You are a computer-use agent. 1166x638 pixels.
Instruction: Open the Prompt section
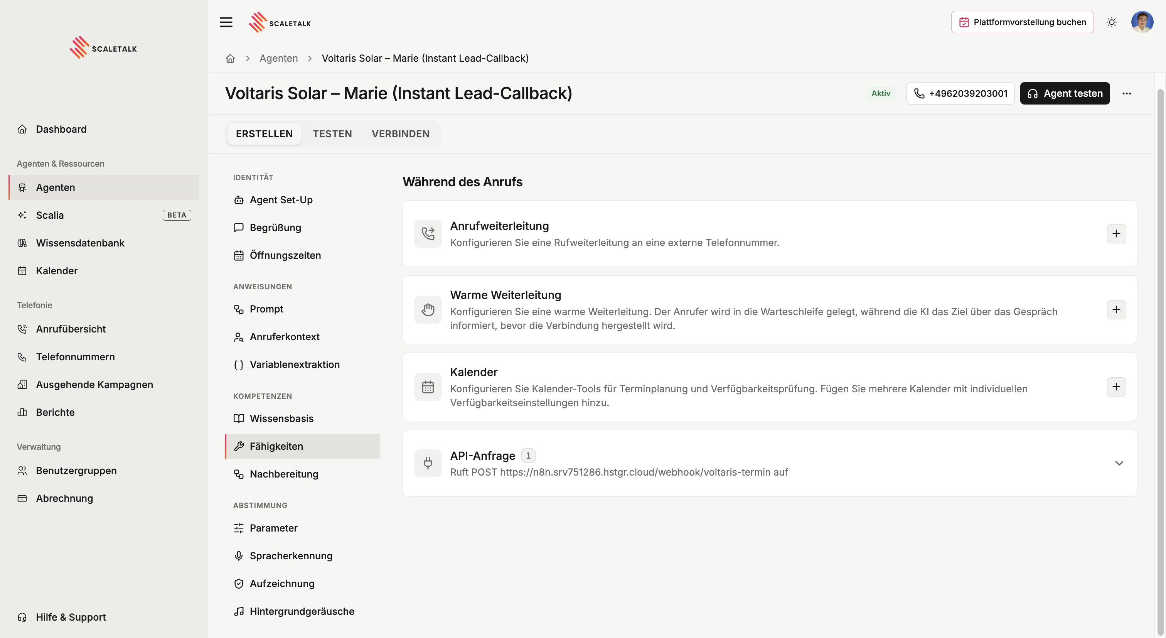[x=302, y=309]
